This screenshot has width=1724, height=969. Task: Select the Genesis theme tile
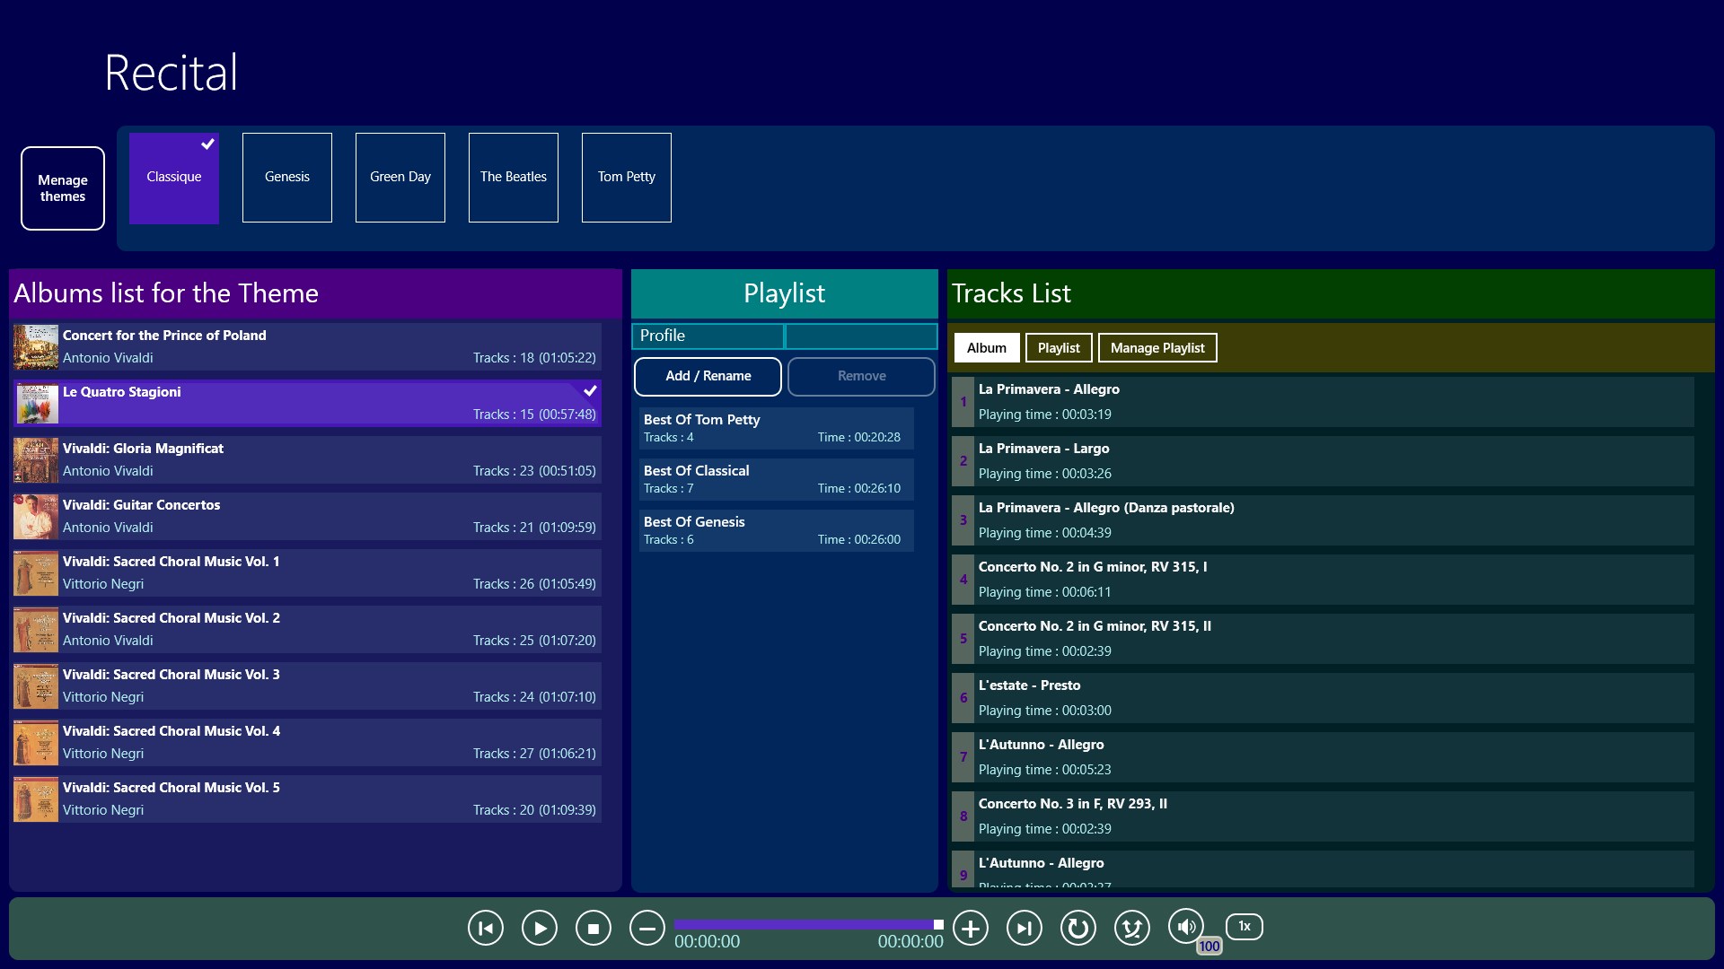tap(287, 178)
